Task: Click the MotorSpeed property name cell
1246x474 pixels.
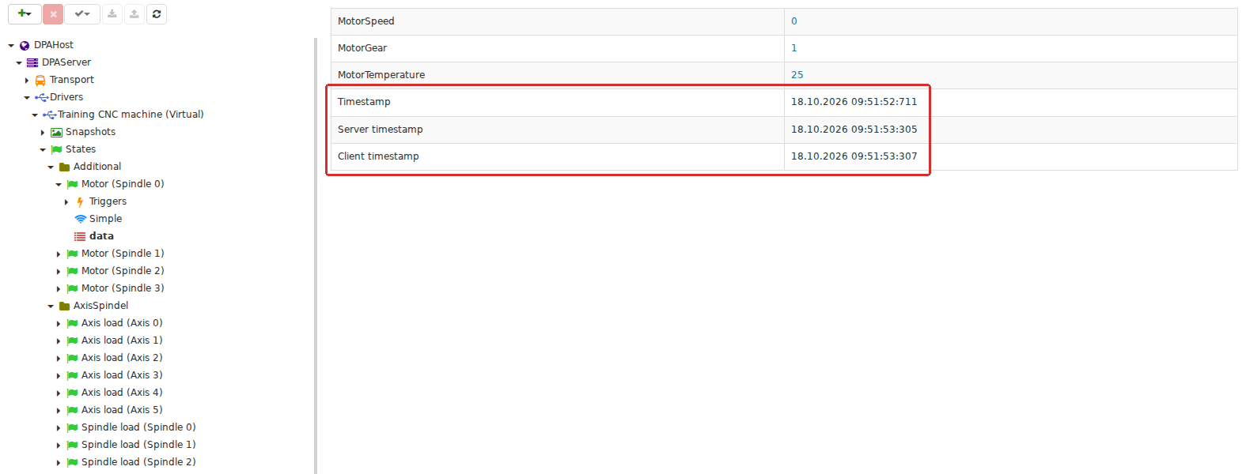Action: coord(558,21)
